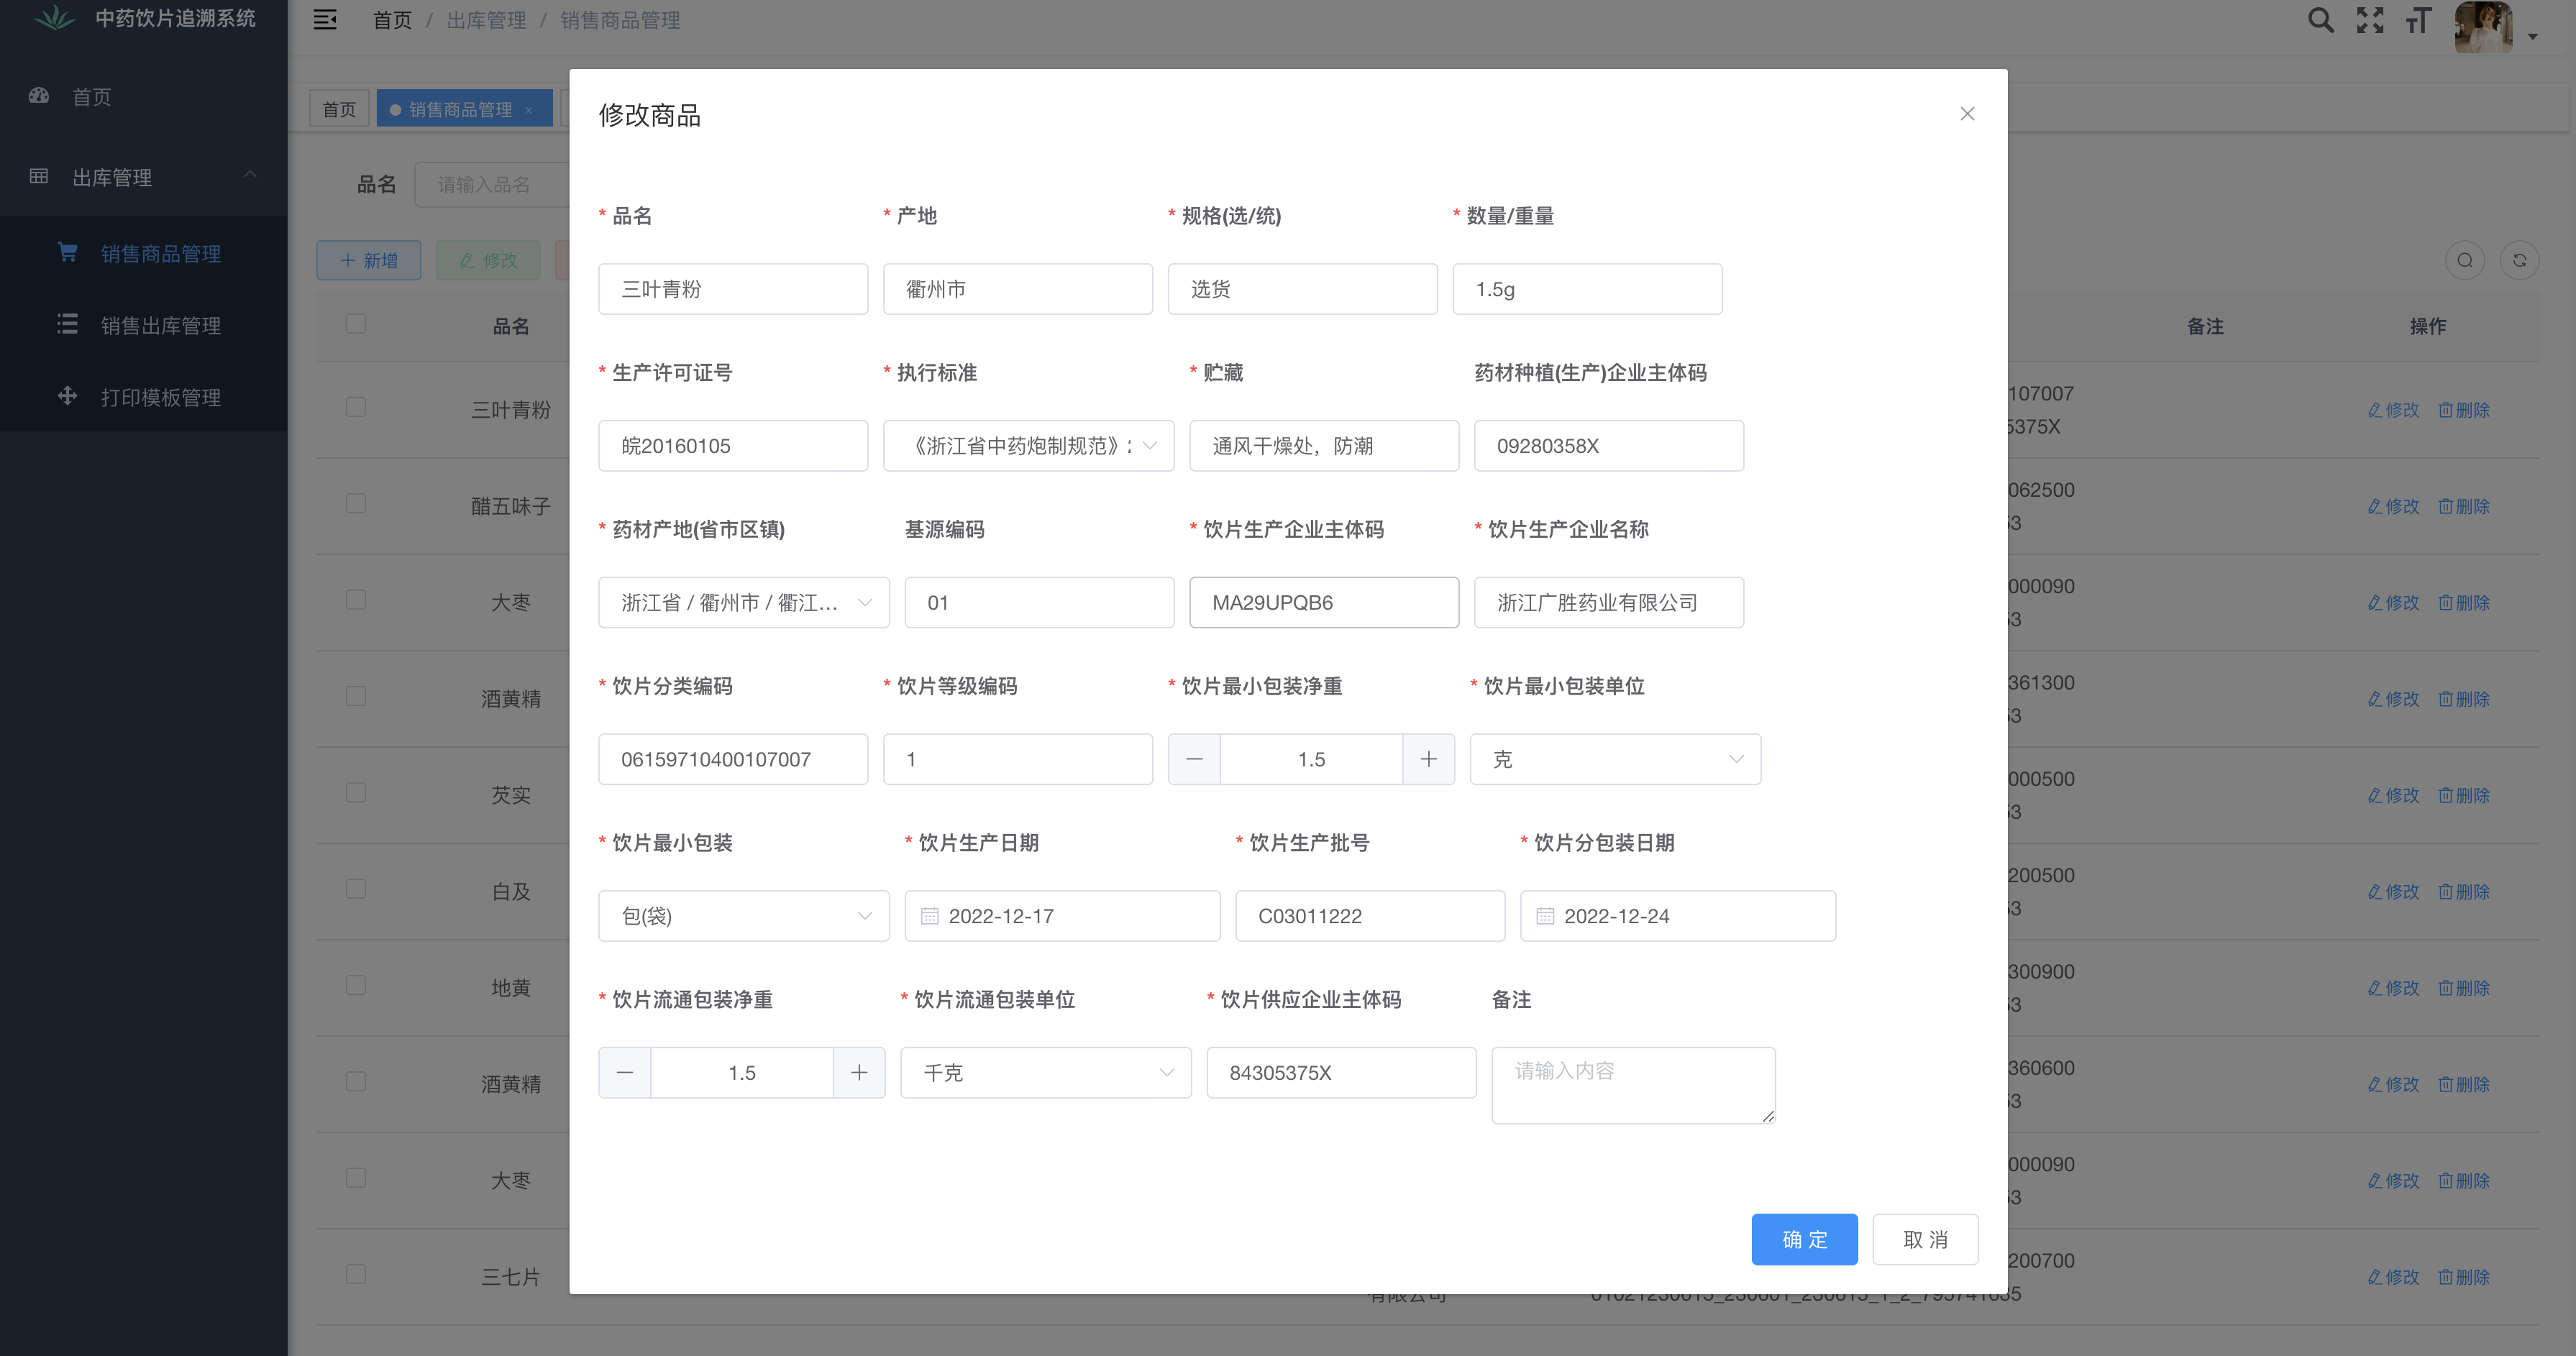
Task: Check the 白及 row checkbox
Action: tap(356, 889)
